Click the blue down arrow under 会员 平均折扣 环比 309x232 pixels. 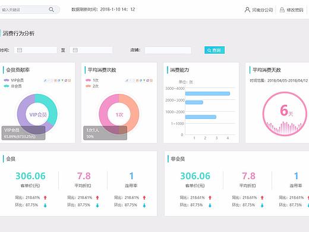coord(97,205)
